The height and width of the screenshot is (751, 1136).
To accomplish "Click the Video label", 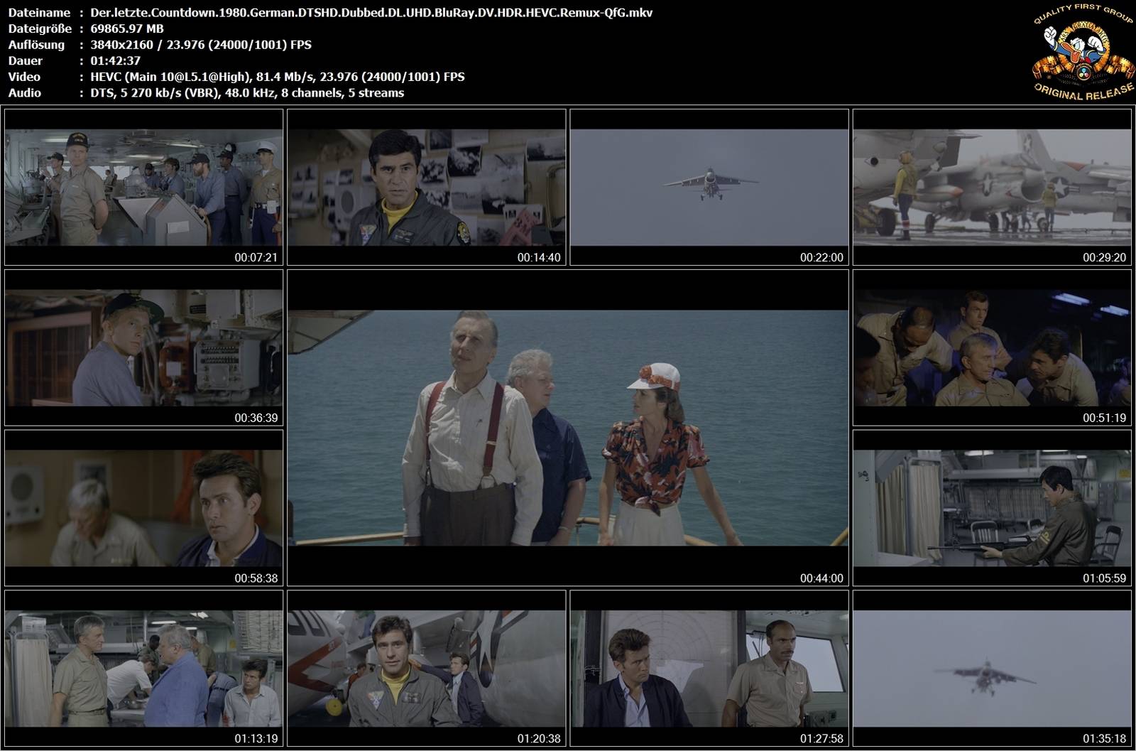I will click(x=24, y=77).
